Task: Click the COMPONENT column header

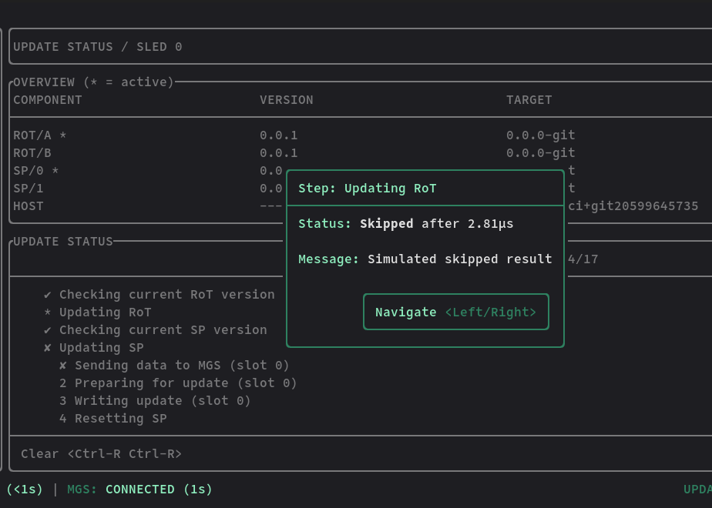Action: coord(48,100)
